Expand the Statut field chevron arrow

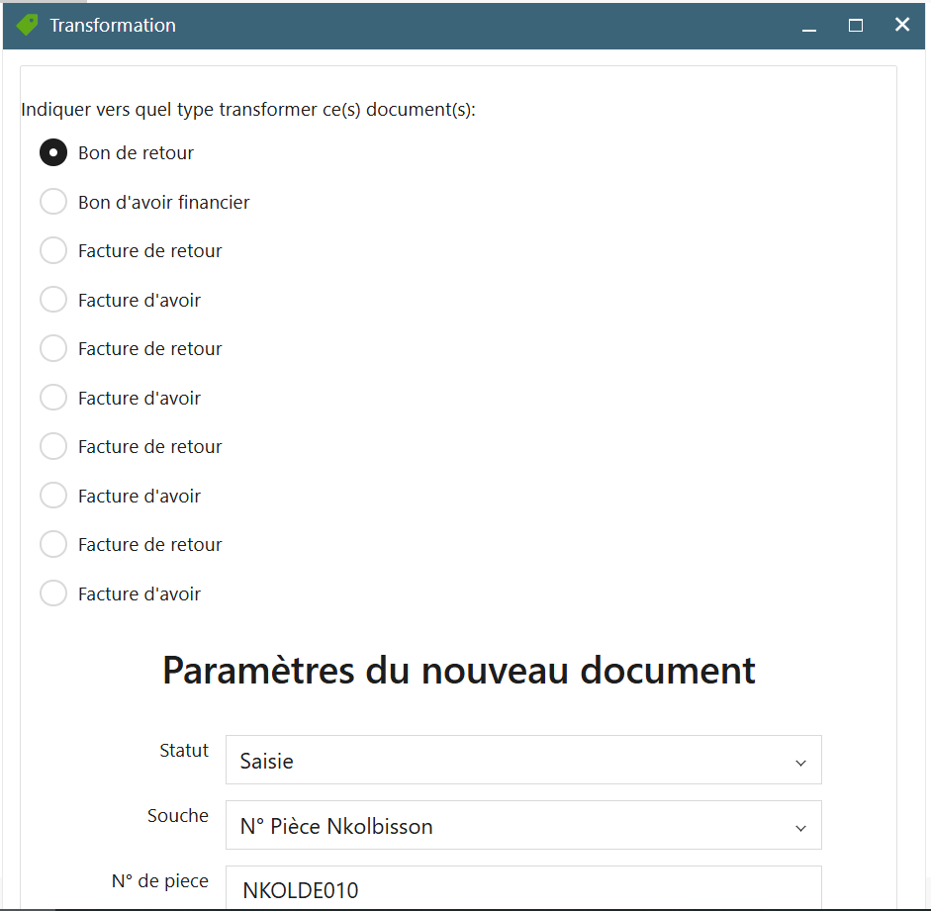(800, 763)
